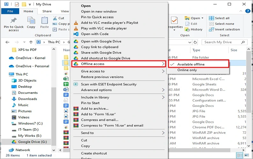Image resolution: width=253 pixels, height=159 pixels.
Task: Click the Properties checkmark icon
Action: (174, 20)
